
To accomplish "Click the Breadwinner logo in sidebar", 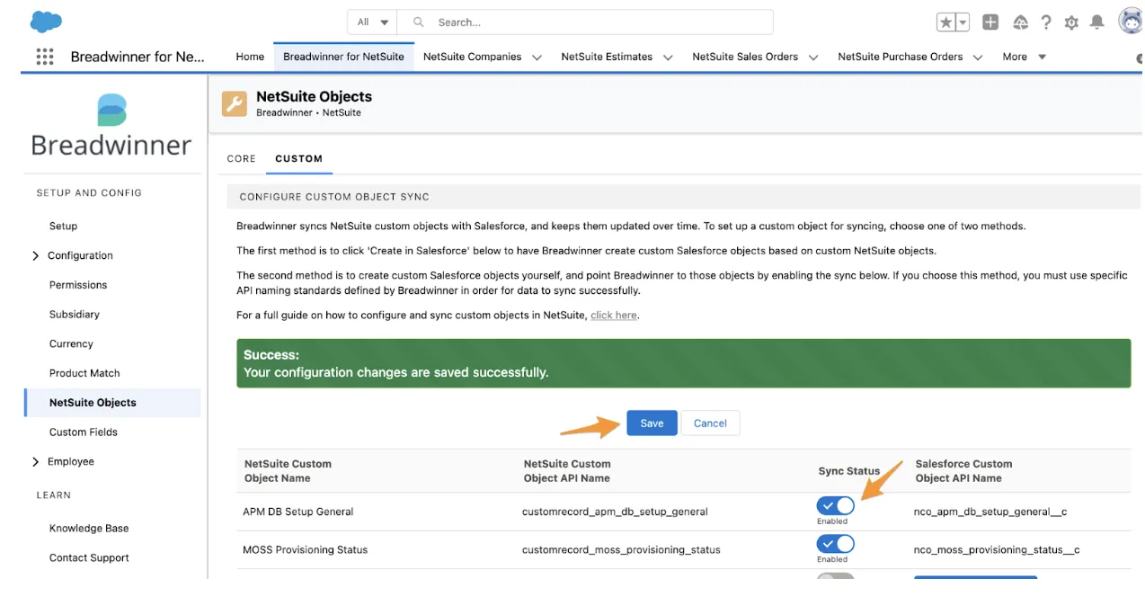I will coord(111,125).
